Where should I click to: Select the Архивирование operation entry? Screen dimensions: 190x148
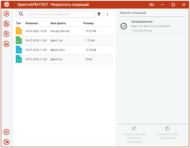pyautogui.click(x=152, y=26)
